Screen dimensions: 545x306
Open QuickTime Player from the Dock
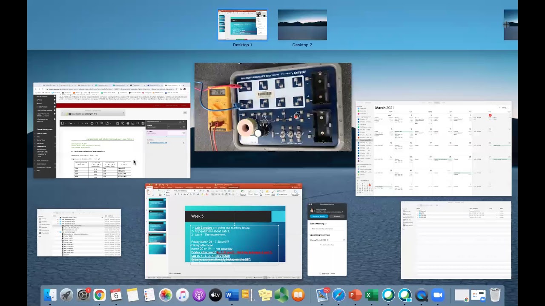tap(422, 295)
